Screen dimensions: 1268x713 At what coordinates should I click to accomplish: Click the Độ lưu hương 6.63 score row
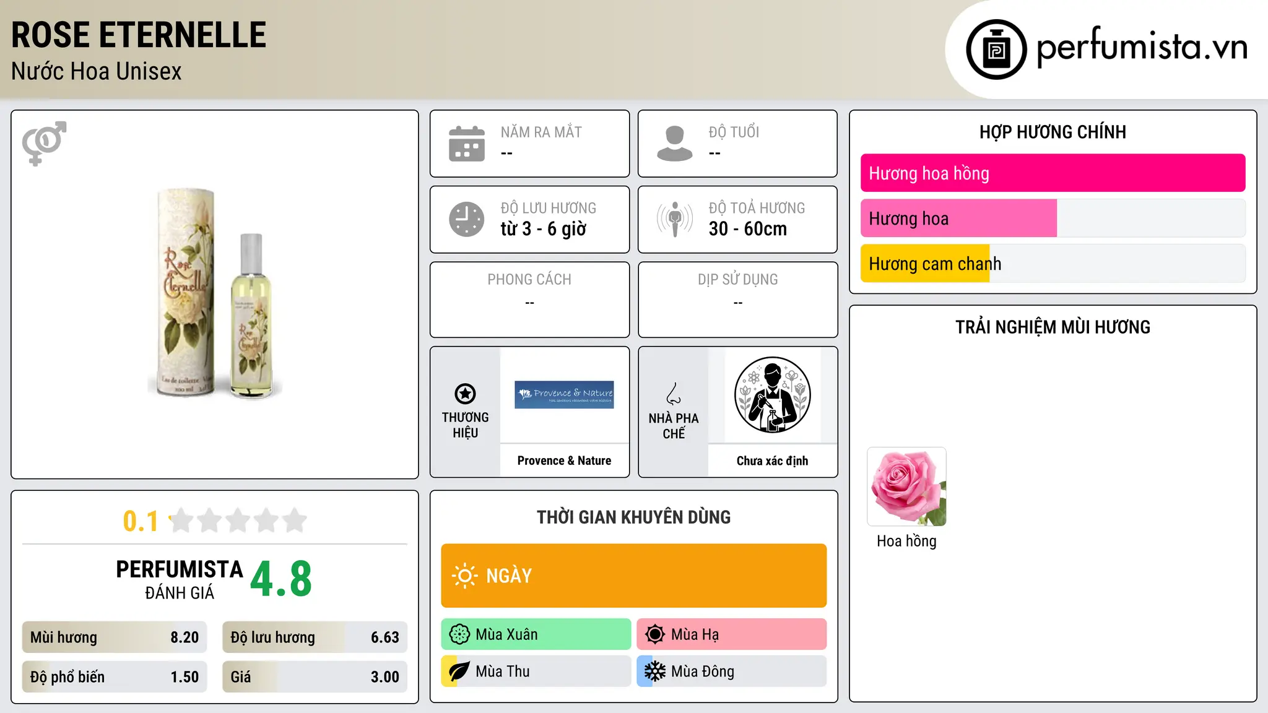point(315,637)
